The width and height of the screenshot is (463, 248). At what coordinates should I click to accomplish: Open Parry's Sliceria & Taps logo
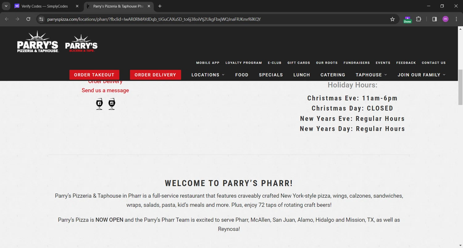coord(81,43)
